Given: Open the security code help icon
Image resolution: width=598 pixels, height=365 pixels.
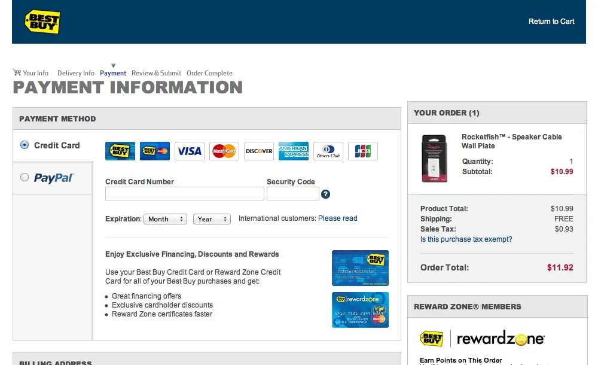Looking at the screenshot, I should (325, 194).
